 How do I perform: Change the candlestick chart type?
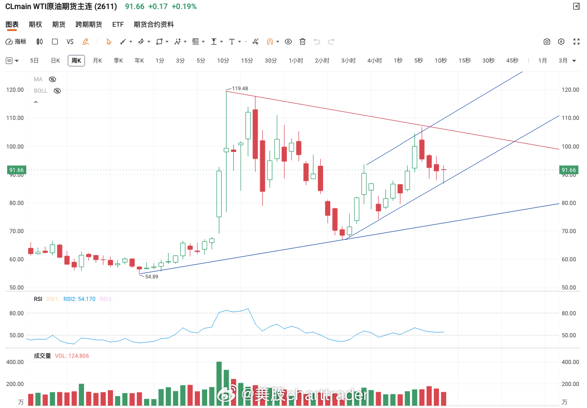40,42
